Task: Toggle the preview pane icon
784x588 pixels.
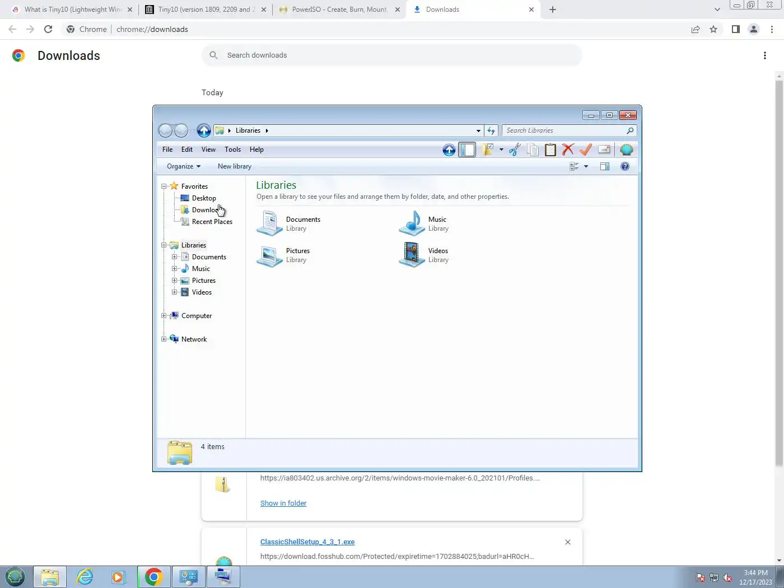Action: coord(605,166)
